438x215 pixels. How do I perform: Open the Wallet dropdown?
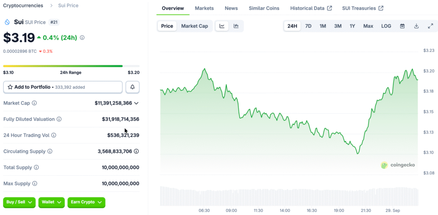pos(51,202)
